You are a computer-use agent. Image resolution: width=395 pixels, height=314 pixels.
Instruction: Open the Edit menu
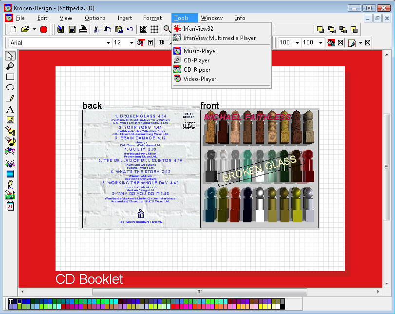coord(42,18)
